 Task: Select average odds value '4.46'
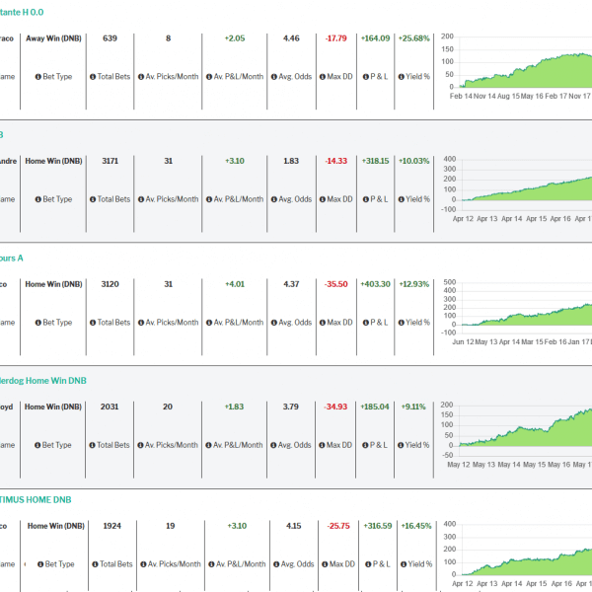click(291, 38)
